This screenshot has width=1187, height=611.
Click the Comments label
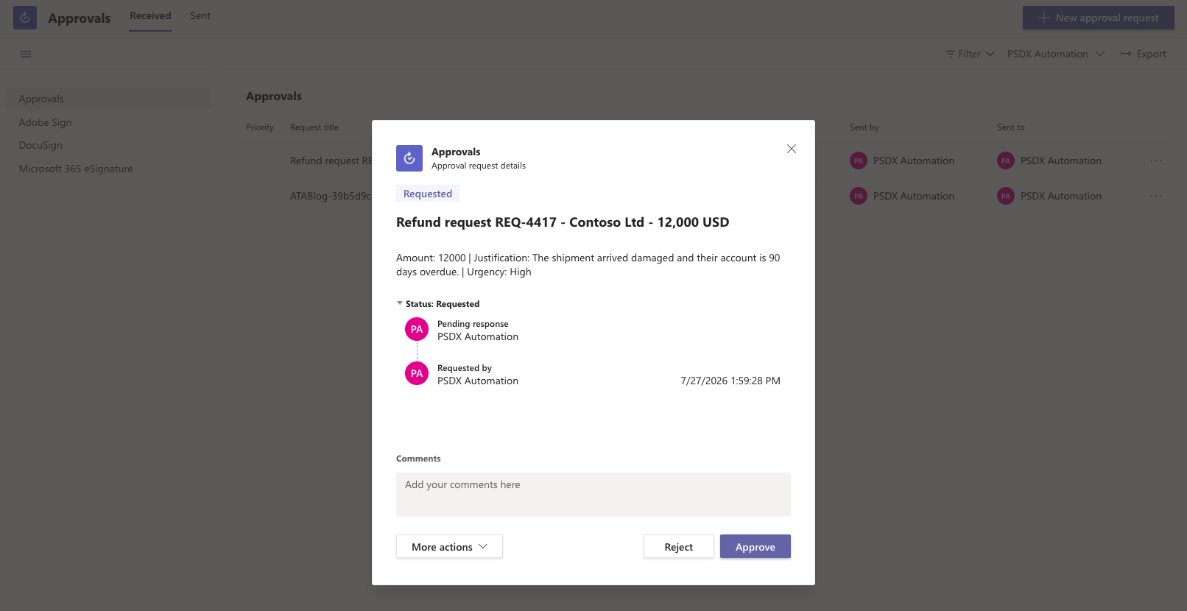[418, 459]
